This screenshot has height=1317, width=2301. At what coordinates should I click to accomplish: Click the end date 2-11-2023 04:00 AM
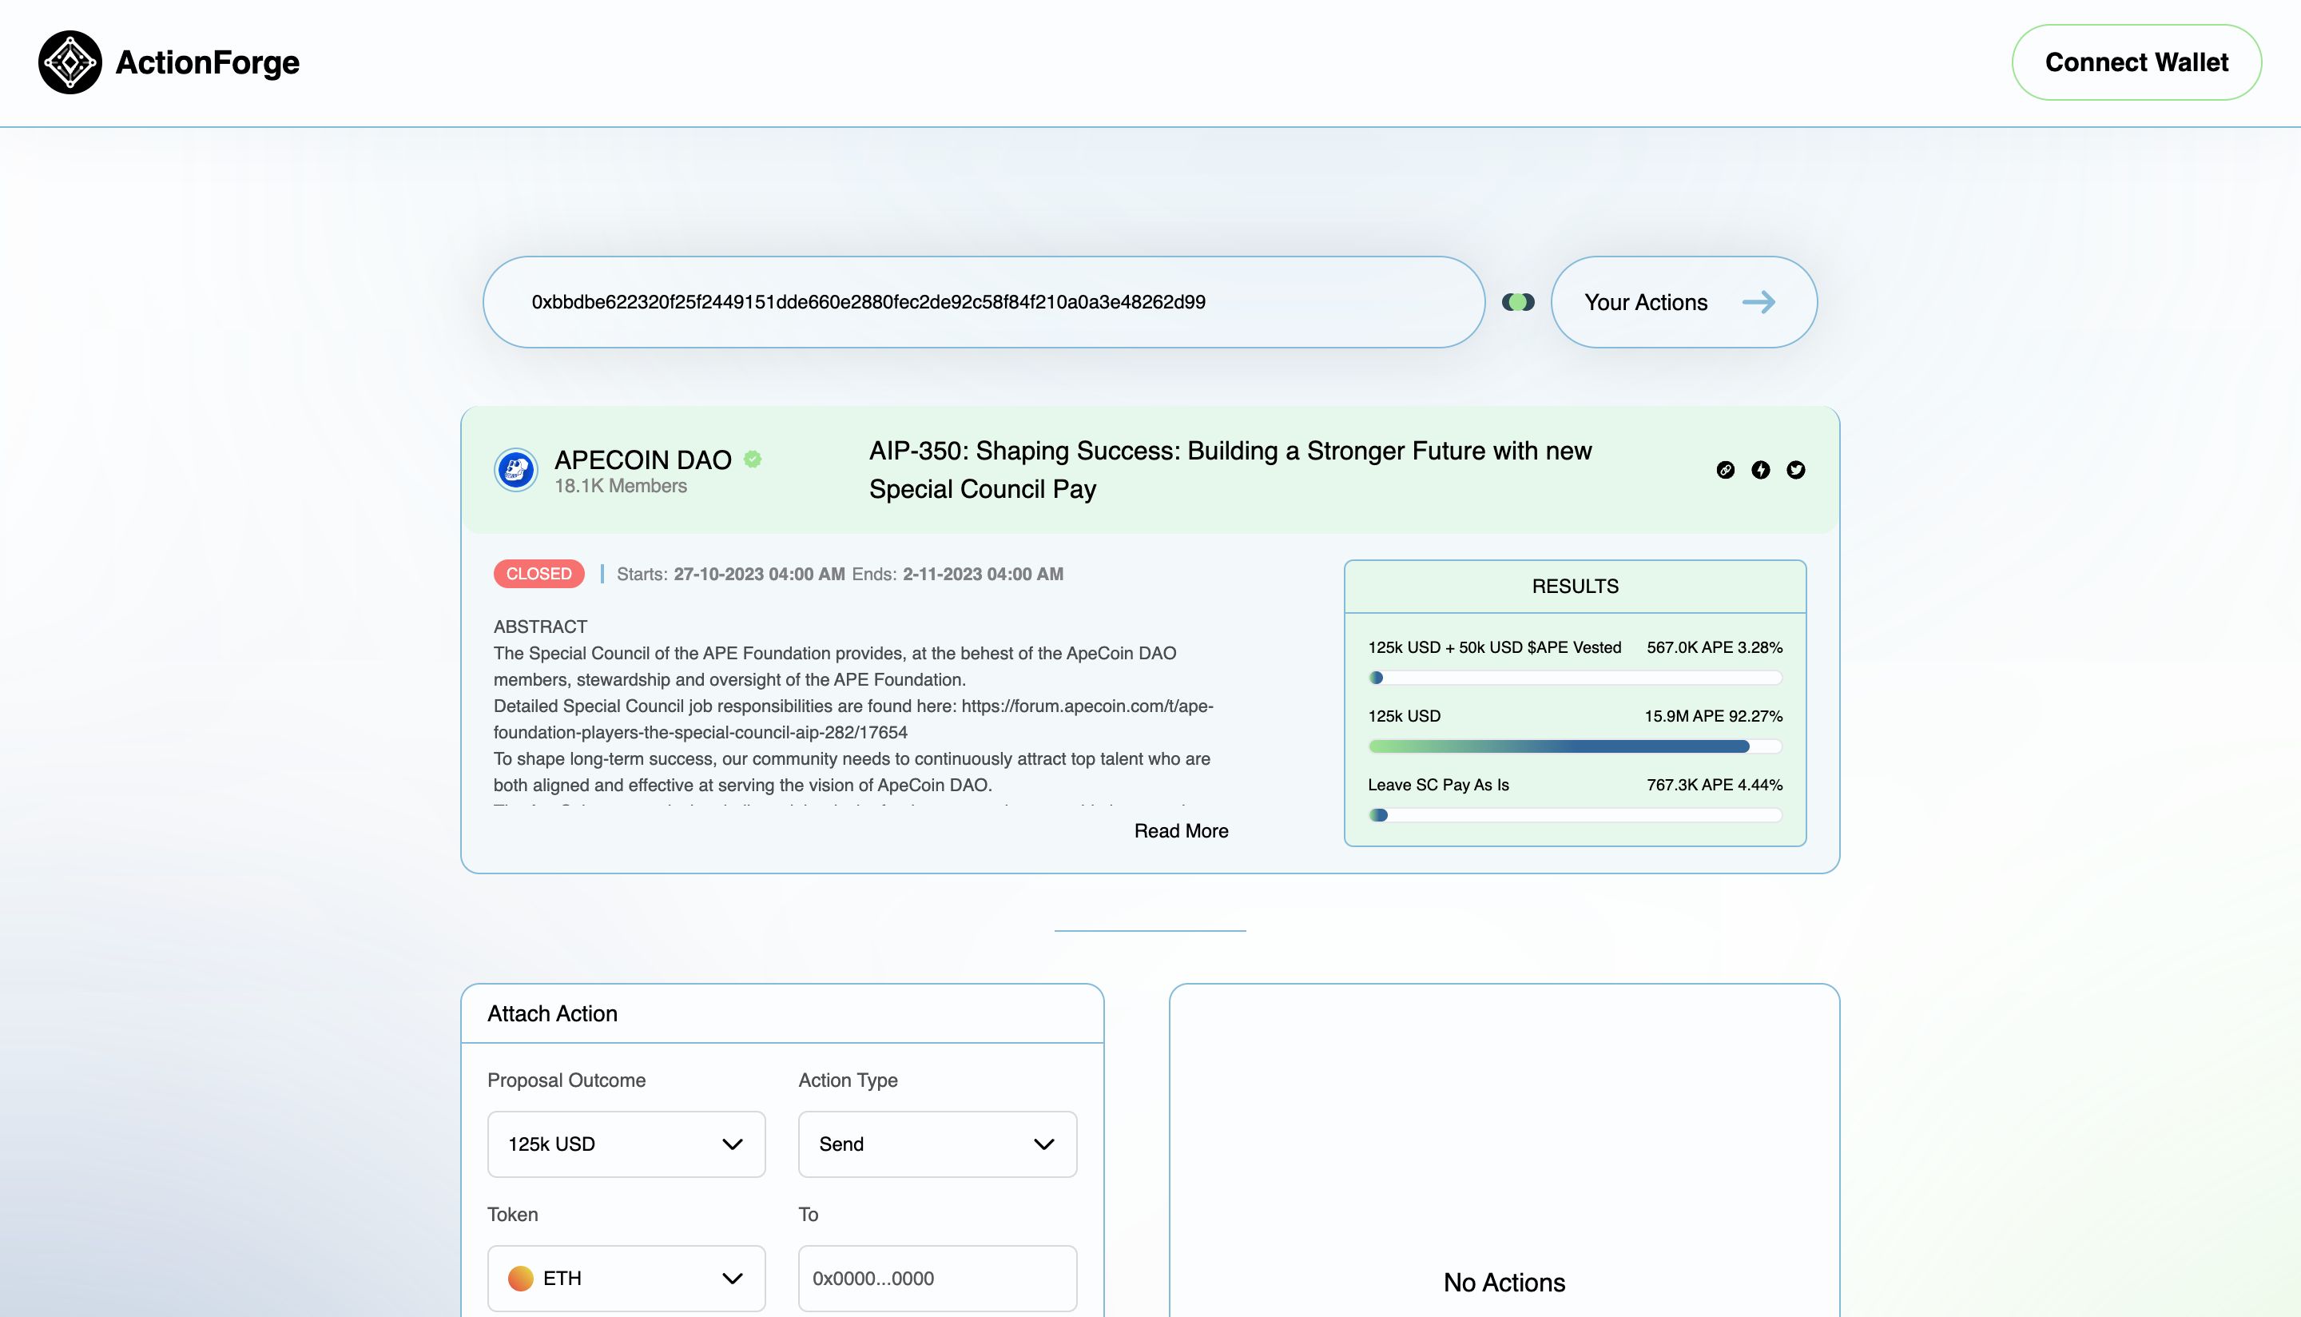pos(982,574)
